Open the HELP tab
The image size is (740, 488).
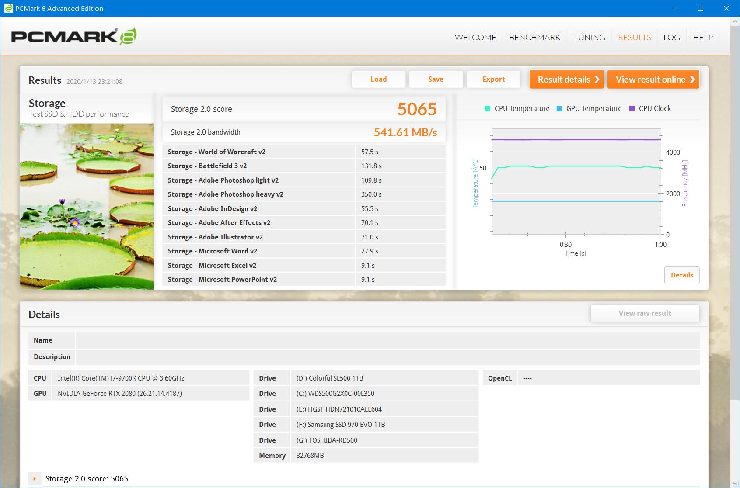tap(702, 38)
